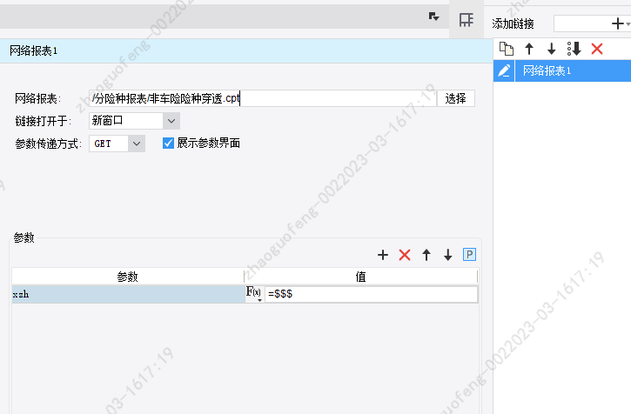Click the copy hyperlink icon in link list toolbar
This screenshot has height=414, width=631.
[x=507, y=49]
